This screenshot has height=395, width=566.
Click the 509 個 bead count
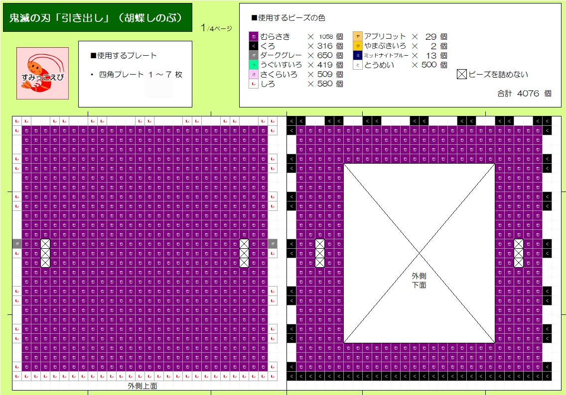(x=330, y=74)
